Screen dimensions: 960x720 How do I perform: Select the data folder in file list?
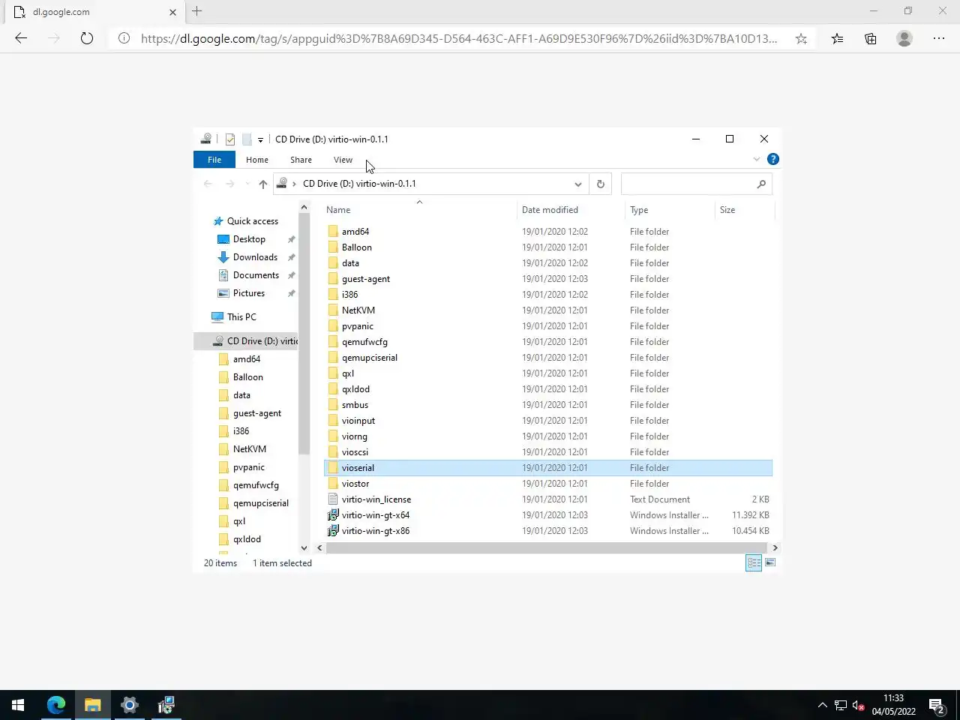tap(350, 263)
